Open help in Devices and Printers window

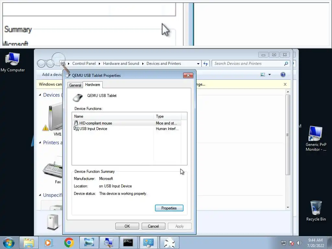click(x=283, y=75)
